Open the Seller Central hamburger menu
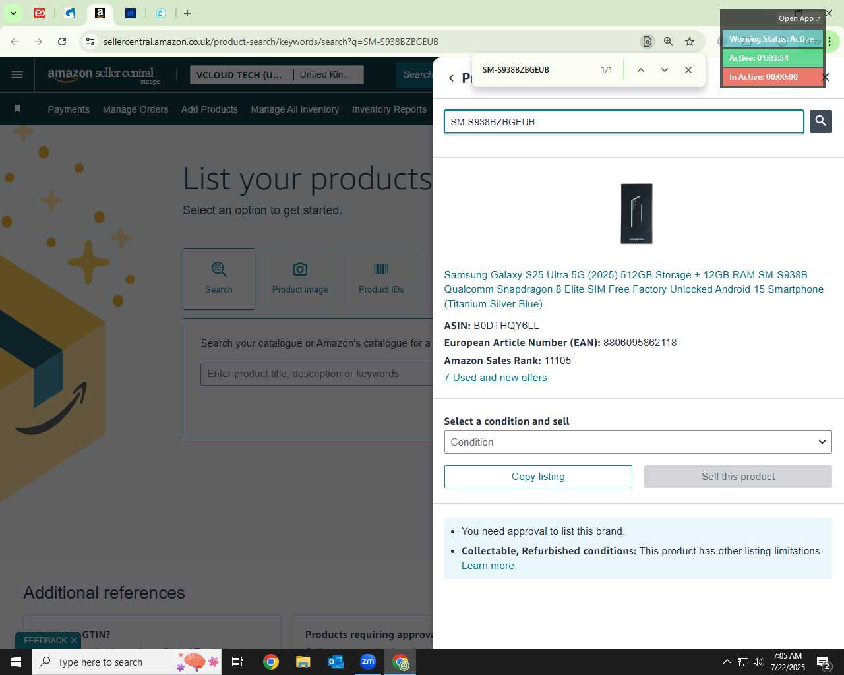844x675 pixels. 17,74
